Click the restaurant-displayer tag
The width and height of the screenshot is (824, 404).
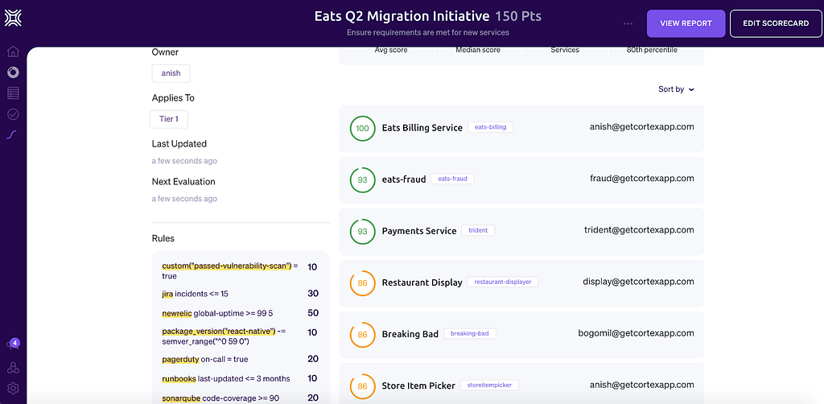coord(502,282)
